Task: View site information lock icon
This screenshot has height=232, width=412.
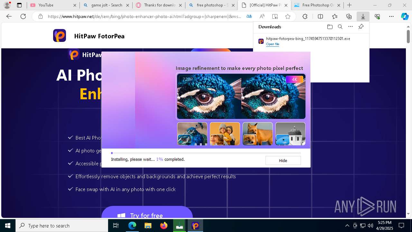Action: tap(40, 16)
